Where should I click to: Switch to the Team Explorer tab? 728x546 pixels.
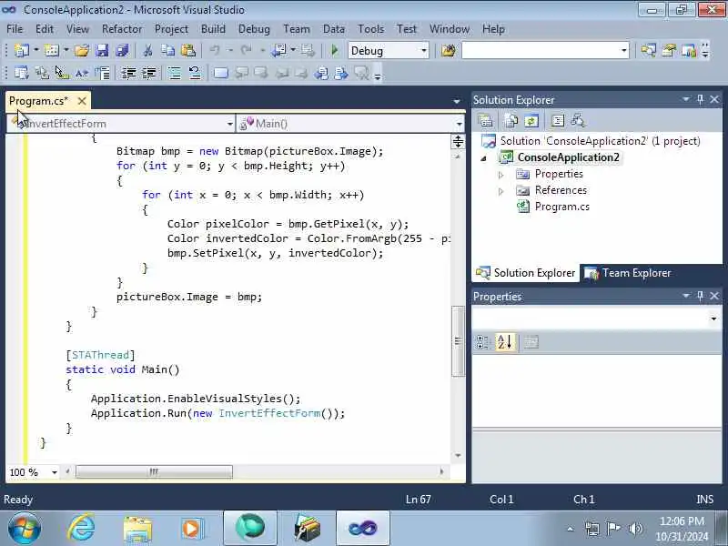628,273
